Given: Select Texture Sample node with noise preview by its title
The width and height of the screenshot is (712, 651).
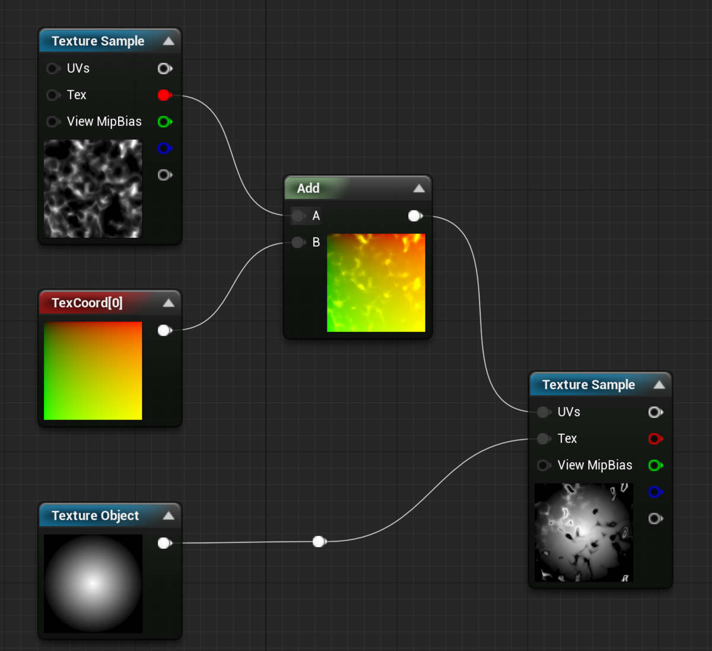Looking at the screenshot, I should tap(98, 41).
